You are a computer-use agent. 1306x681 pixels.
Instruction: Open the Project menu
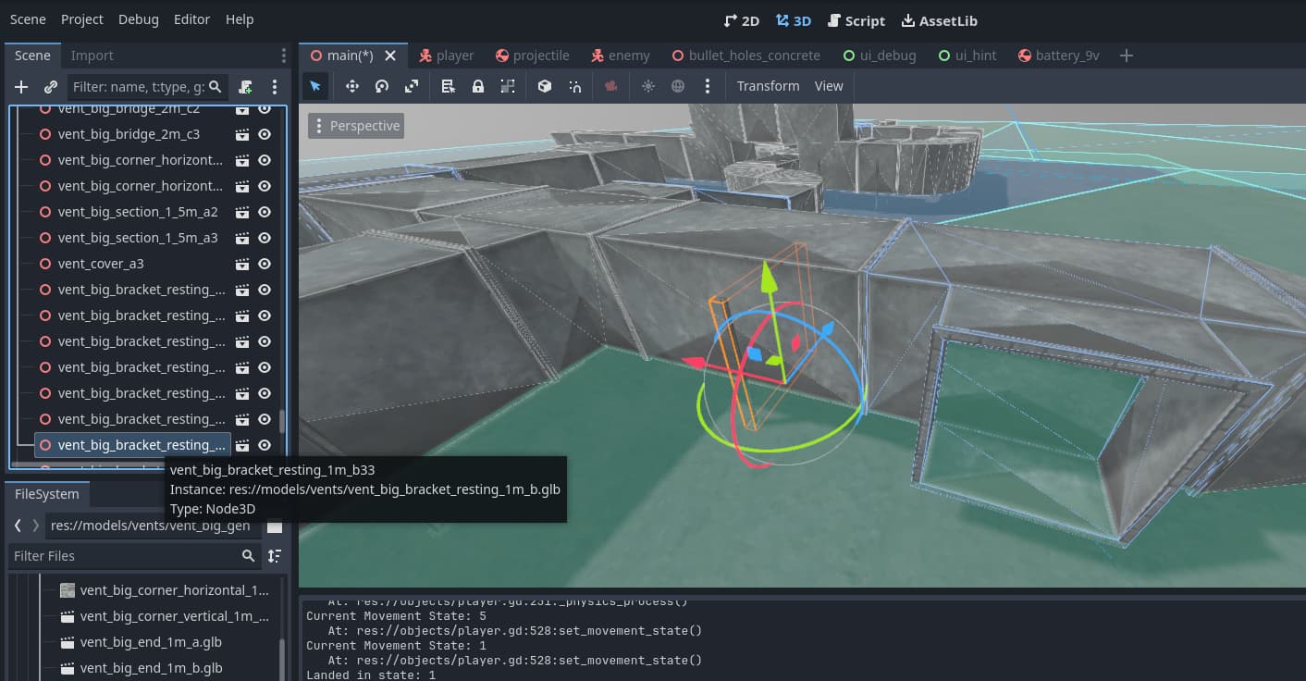pos(81,19)
